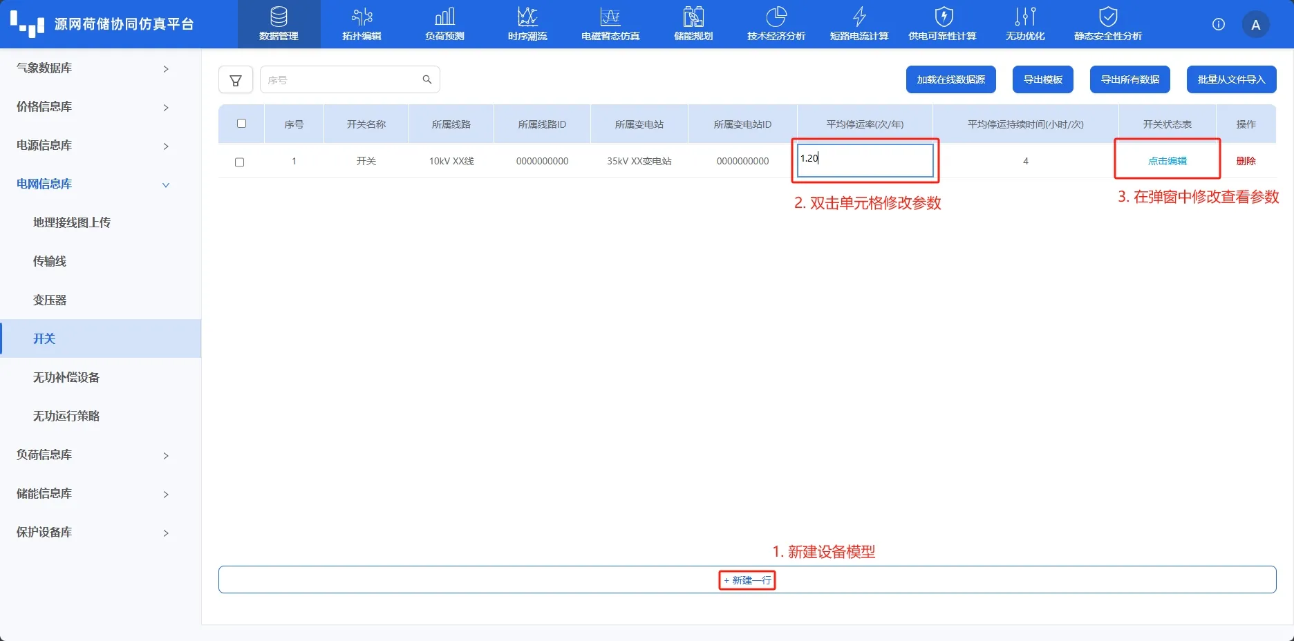Image resolution: width=1294 pixels, height=641 pixels.
Task: Click 所属线路 cell 10kV XX线
Action: point(451,161)
